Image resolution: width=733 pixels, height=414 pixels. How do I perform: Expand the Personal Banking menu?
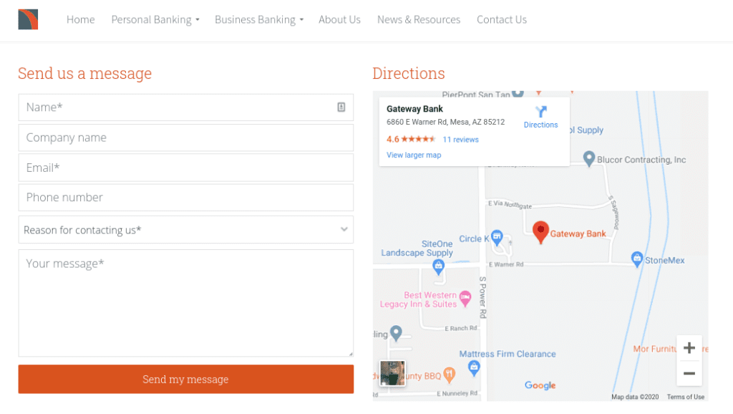[155, 19]
